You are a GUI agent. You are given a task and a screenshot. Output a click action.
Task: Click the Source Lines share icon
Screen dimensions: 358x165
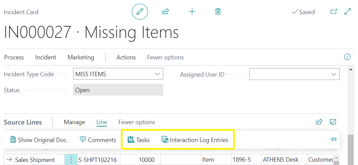[x=319, y=122]
